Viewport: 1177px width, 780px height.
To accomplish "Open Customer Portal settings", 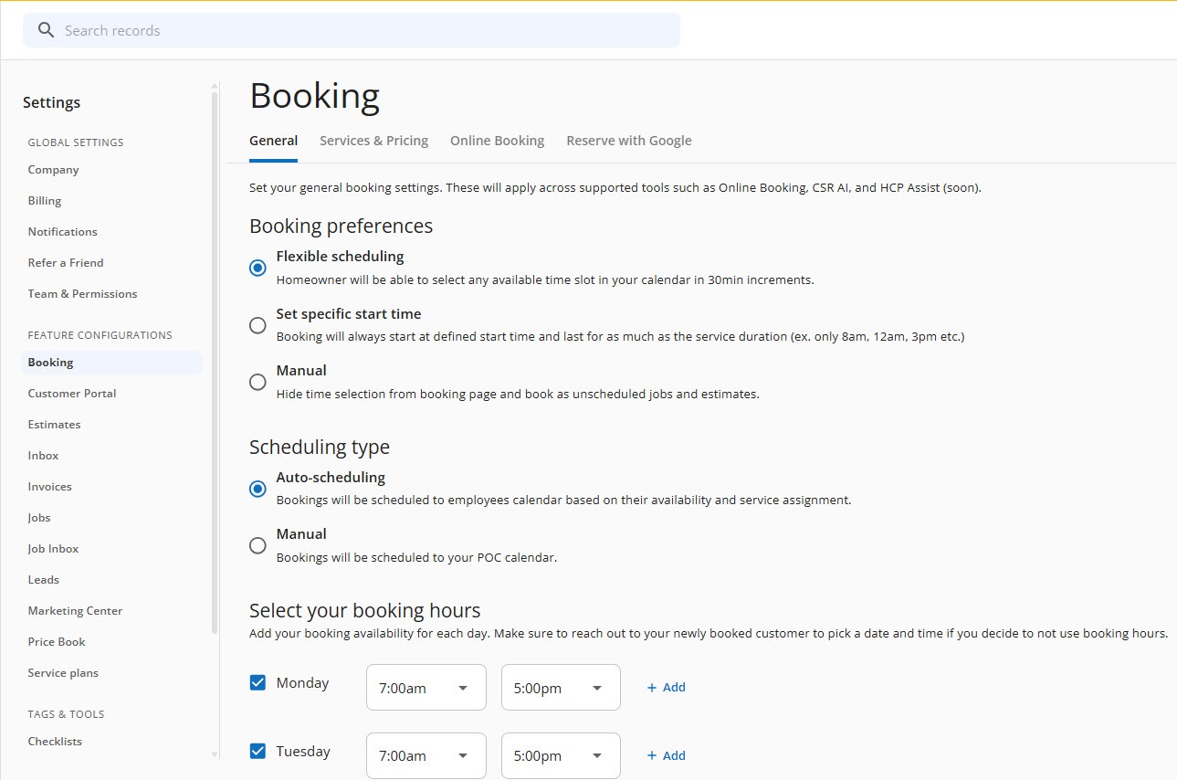I will click(x=72, y=394).
